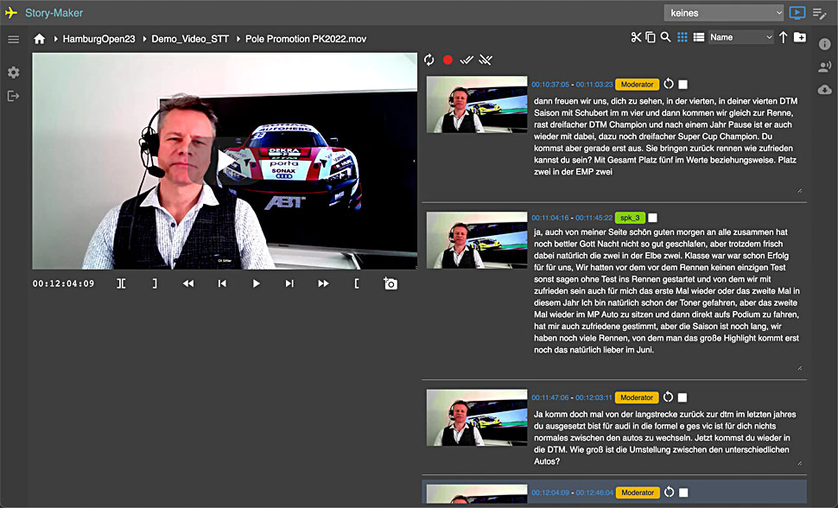Step forward one frame
Viewport: 838px width, 508px height.
(289, 283)
